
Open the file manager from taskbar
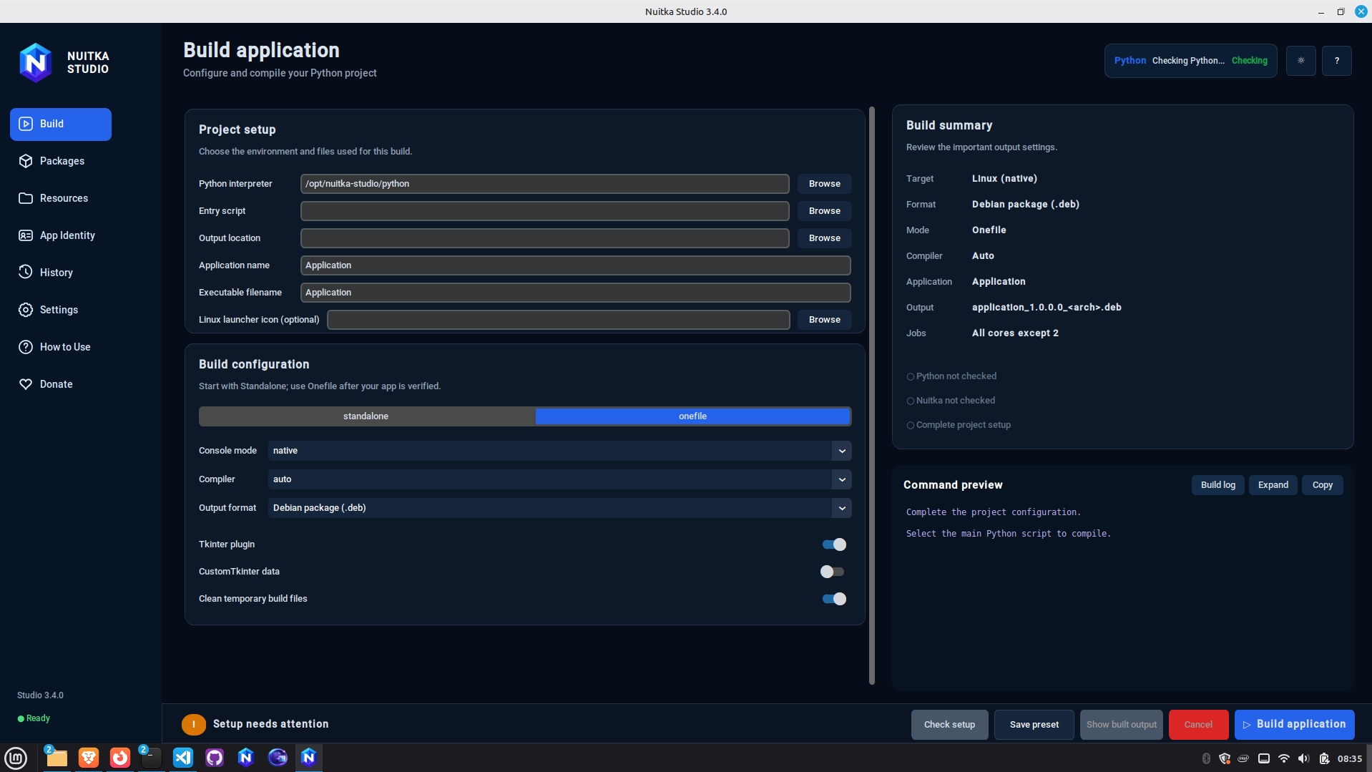click(57, 758)
